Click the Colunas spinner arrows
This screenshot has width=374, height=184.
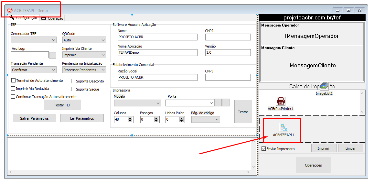click(x=130, y=120)
